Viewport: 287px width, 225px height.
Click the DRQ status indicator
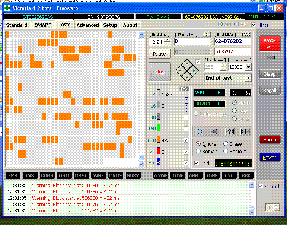click(64, 175)
